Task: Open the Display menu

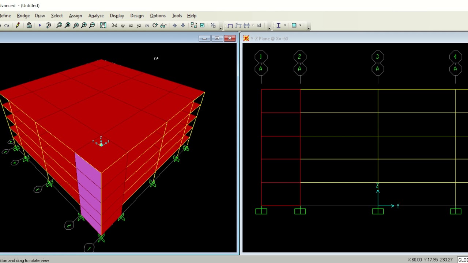Action: click(117, 16)
